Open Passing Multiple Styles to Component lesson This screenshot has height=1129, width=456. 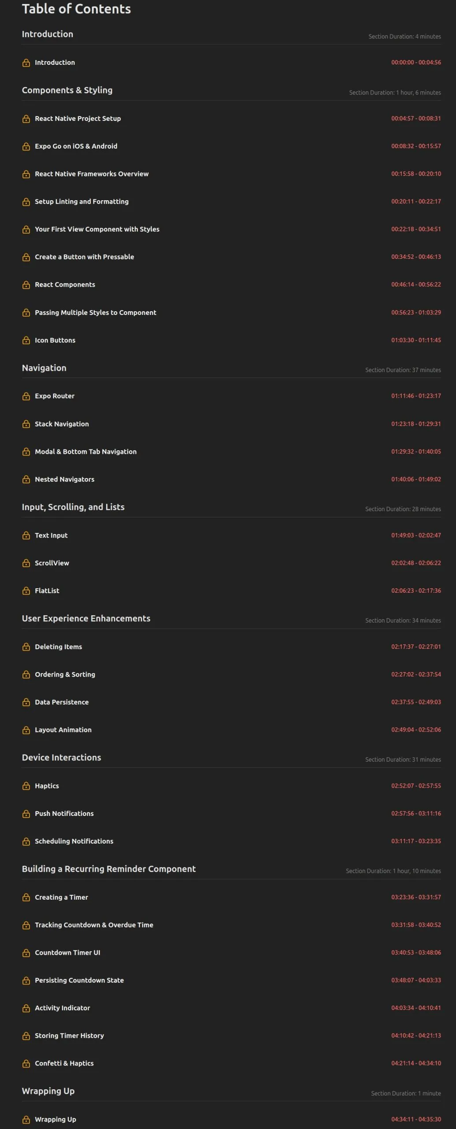click(95, 313)
